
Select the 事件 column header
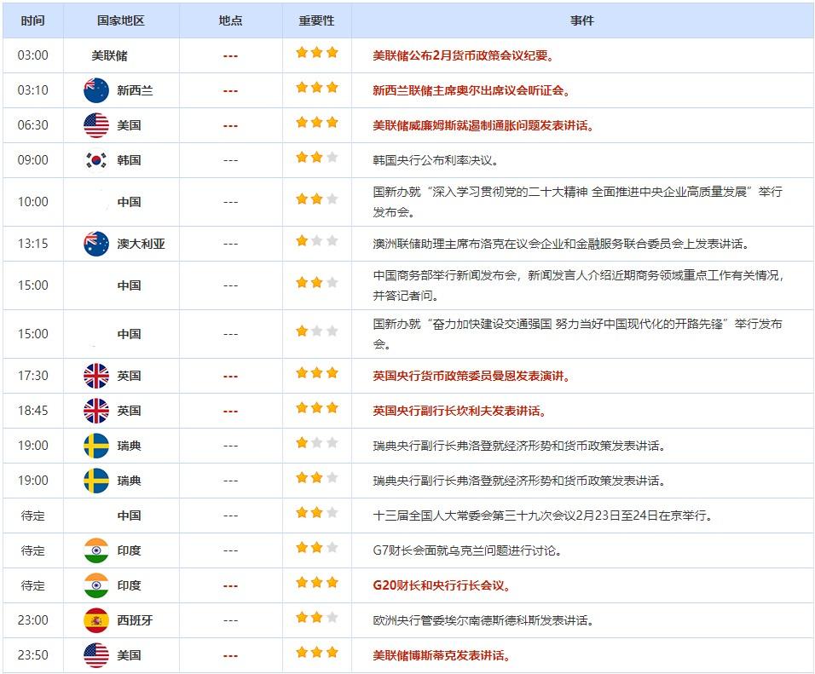click(x=582, y=20)
